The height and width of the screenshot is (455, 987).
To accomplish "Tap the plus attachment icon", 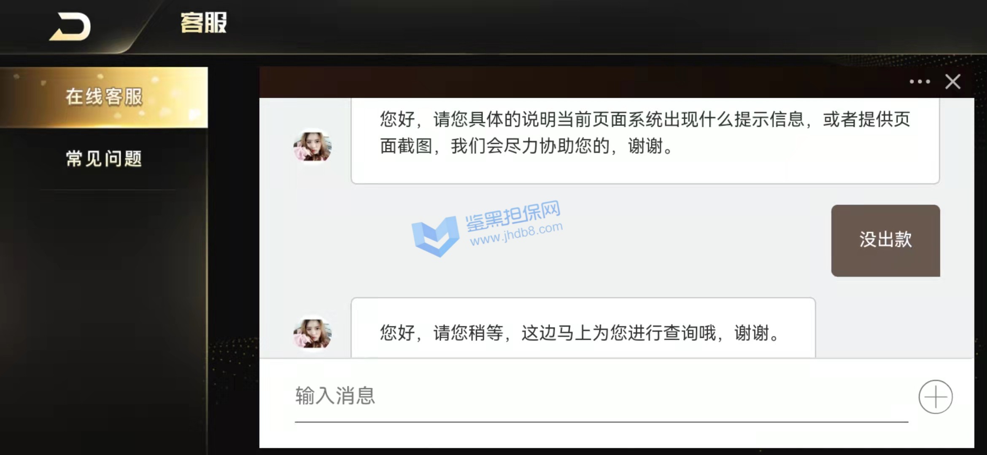I will coord(936,397).
